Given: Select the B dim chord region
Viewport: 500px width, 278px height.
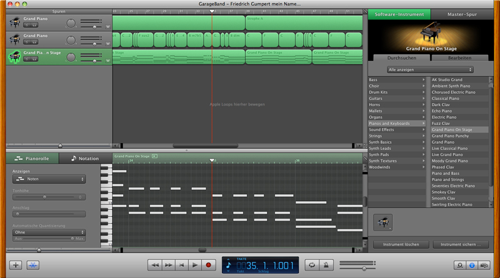Looking at the screenshot, I should click(237, 40).
